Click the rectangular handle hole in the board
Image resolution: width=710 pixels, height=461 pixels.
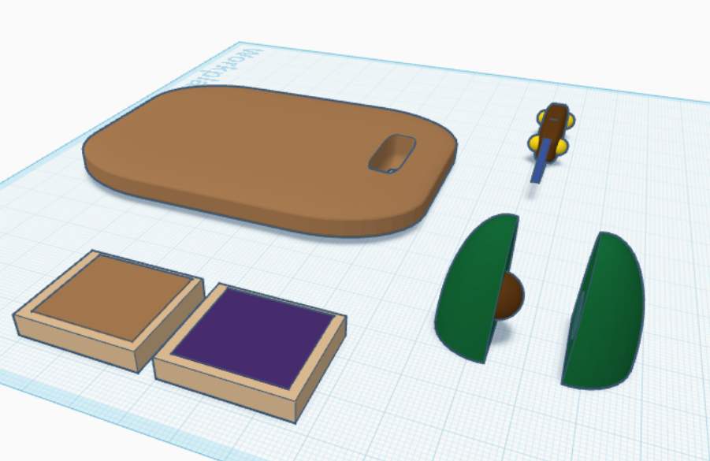[x=392, y=153]
